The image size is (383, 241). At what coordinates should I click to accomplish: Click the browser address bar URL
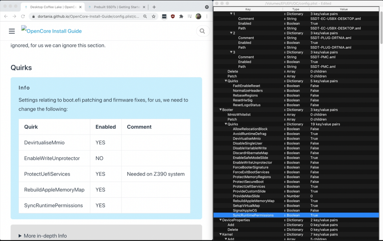(88, 16)
